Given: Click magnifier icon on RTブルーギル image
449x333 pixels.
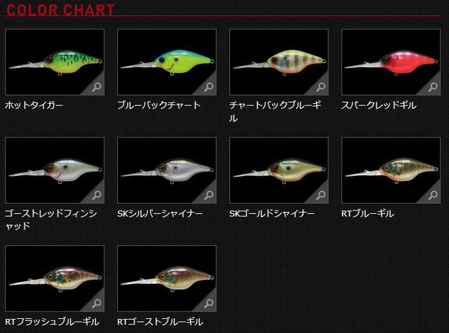Looking at the screenshot, I should coord(434,196).
